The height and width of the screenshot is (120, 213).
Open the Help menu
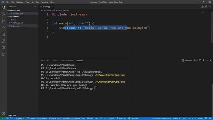(x=52, y=2)
